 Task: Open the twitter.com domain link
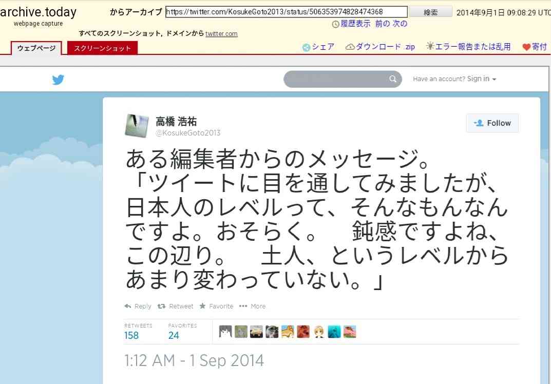pos(221,34)
